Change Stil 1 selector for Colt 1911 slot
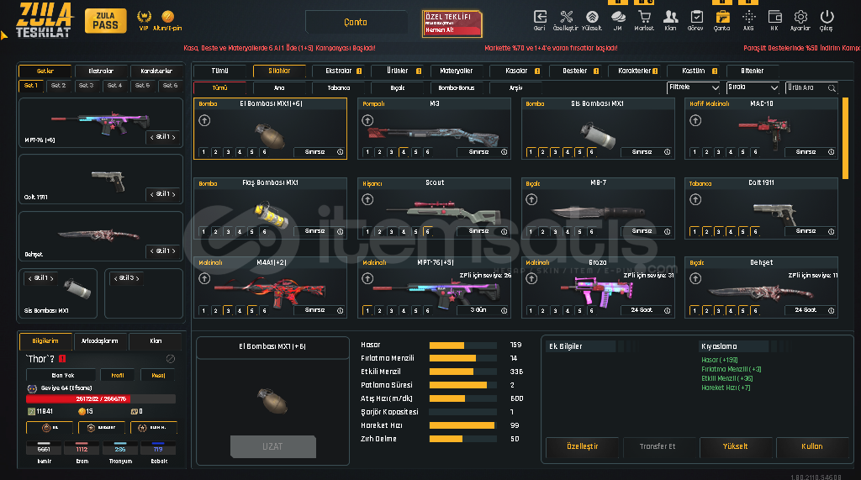 (x=163, y=194)
